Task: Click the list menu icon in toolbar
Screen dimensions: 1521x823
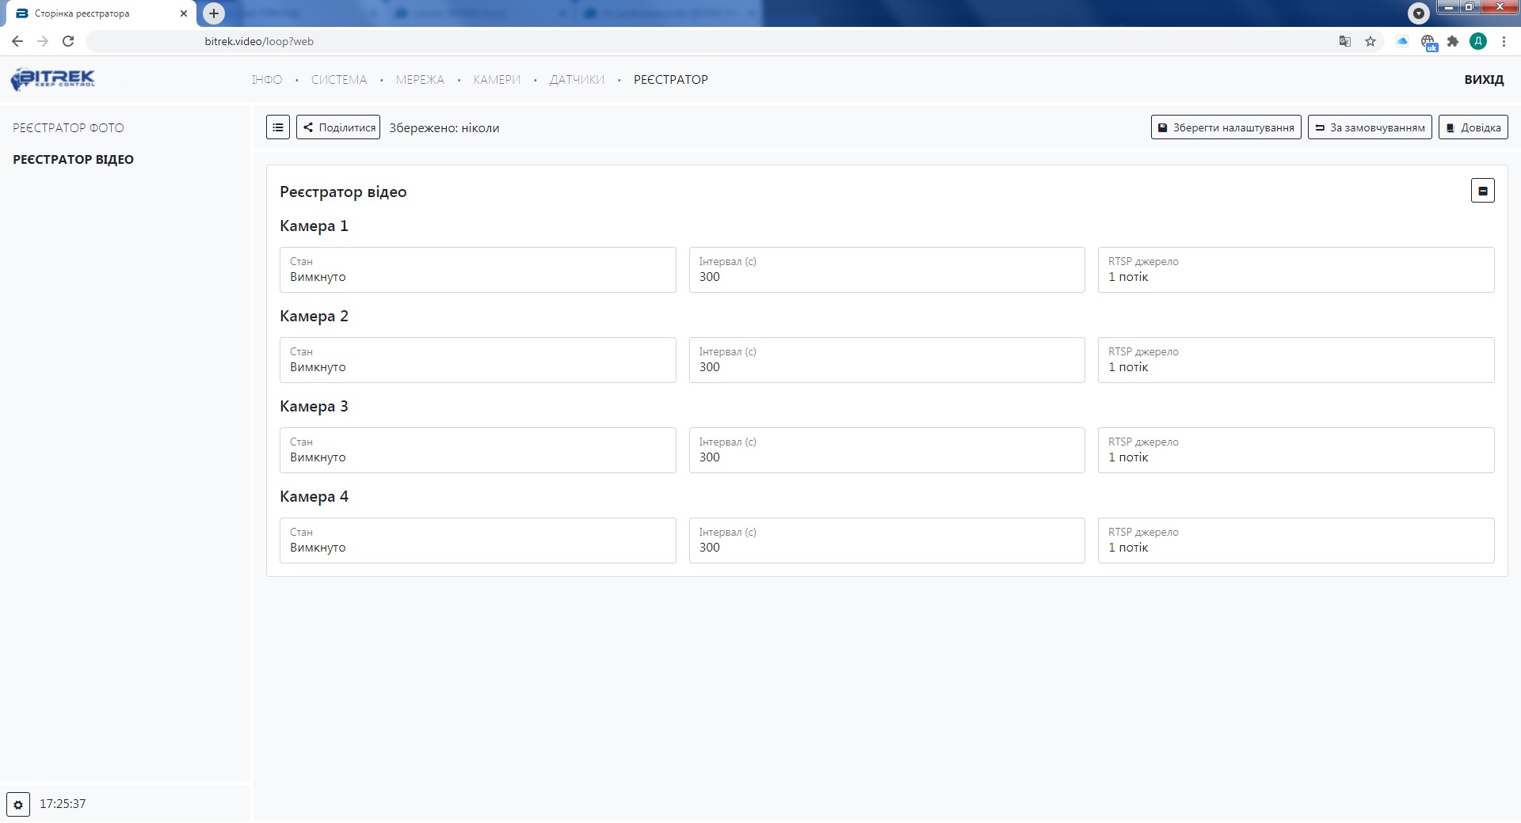Action: coord(278,127)
